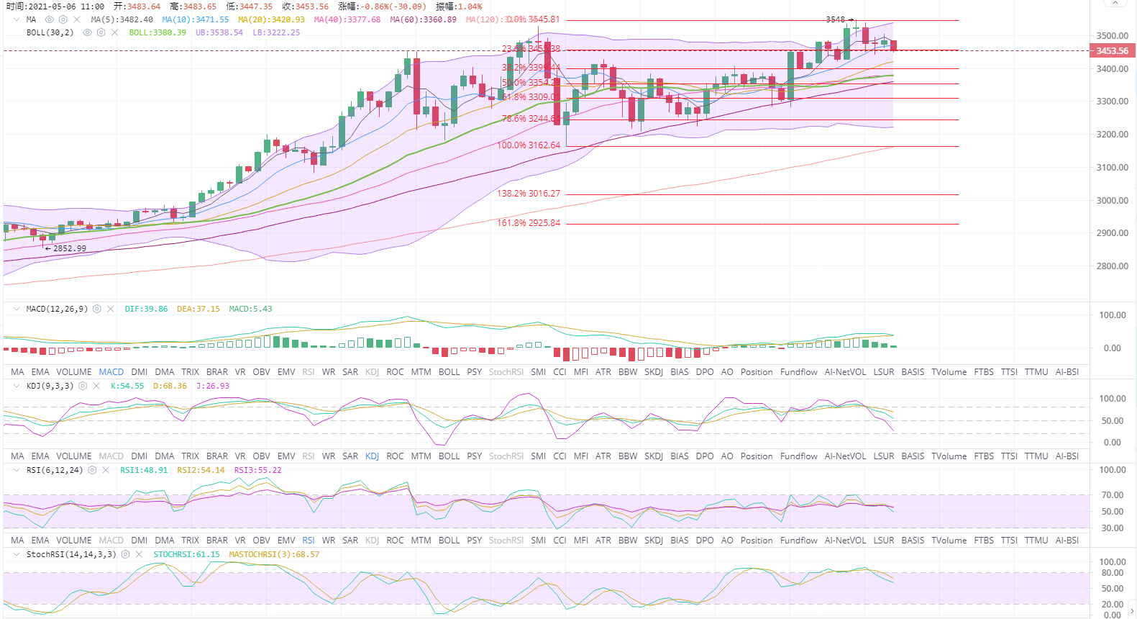Viewport: 1137px width, 619px height.
Task: Click the MA(20):3420.93 legend value
Action: [271, 19]
